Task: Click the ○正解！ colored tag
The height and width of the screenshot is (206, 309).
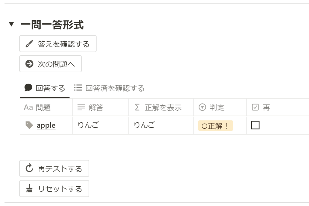Action: 215,126
